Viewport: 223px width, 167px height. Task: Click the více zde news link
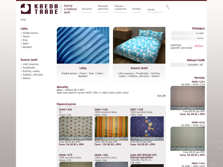(161, 95)
